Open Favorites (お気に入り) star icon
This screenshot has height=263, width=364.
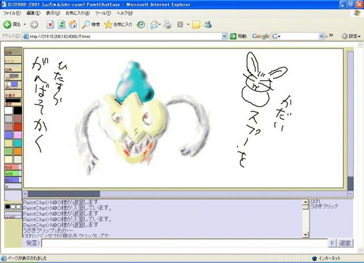click(x=118, y=24)
